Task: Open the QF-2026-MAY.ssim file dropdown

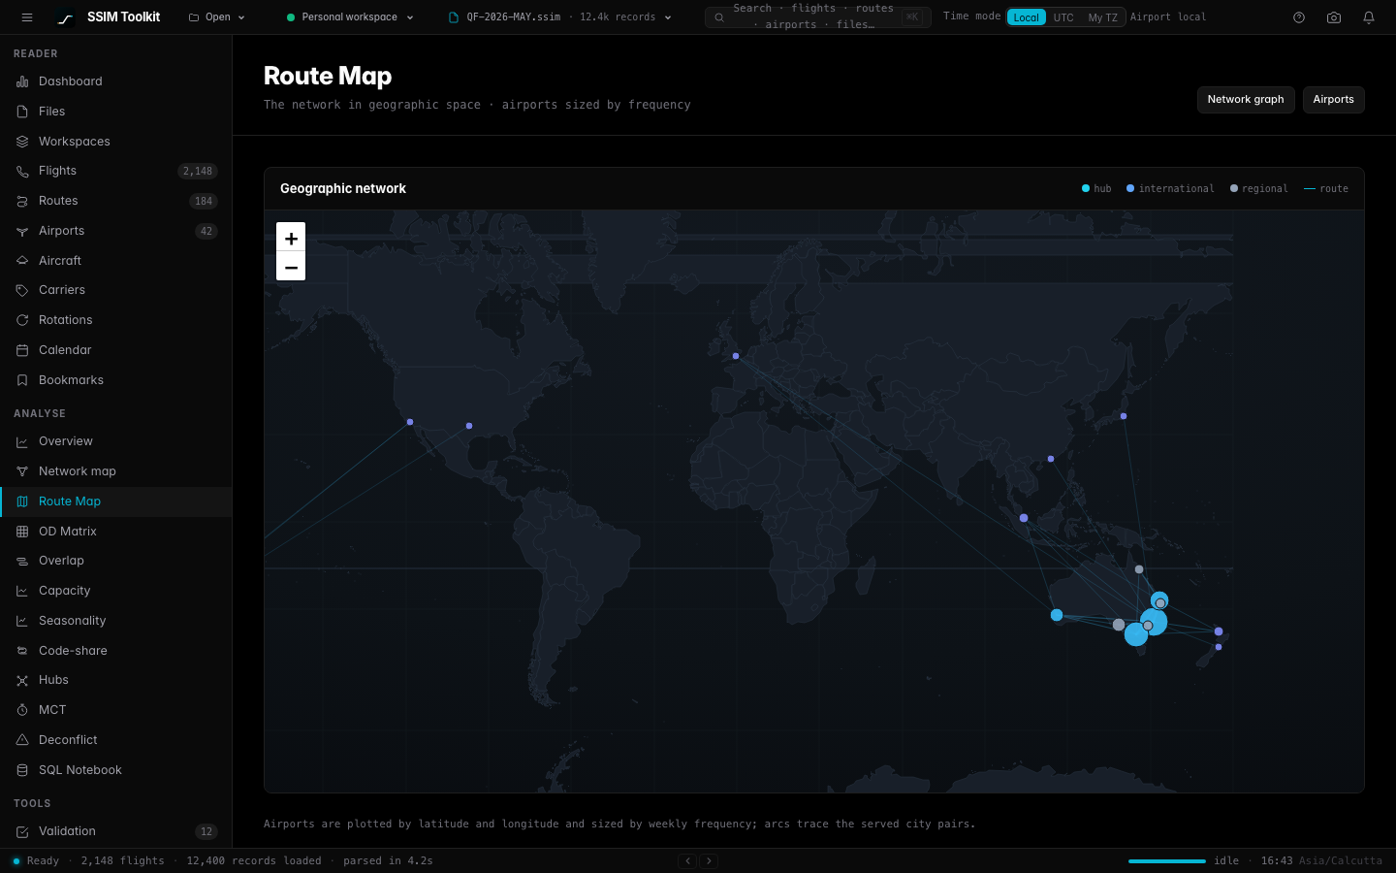Action: [559, 17]
